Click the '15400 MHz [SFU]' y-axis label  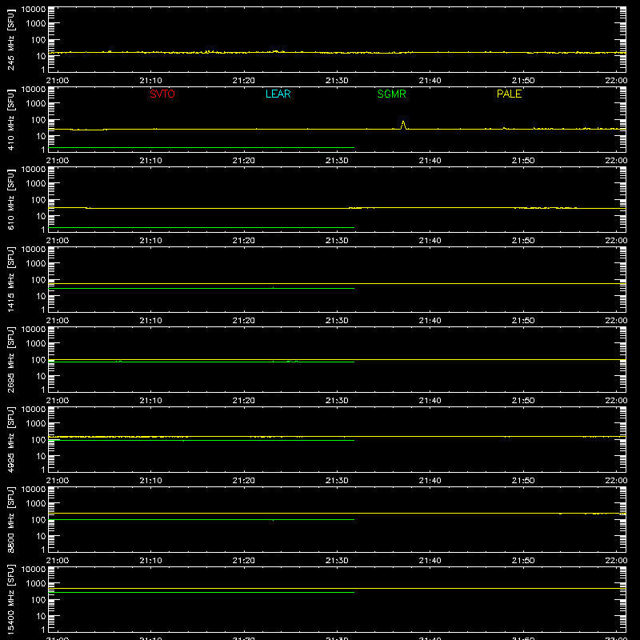tap(10, 600)
